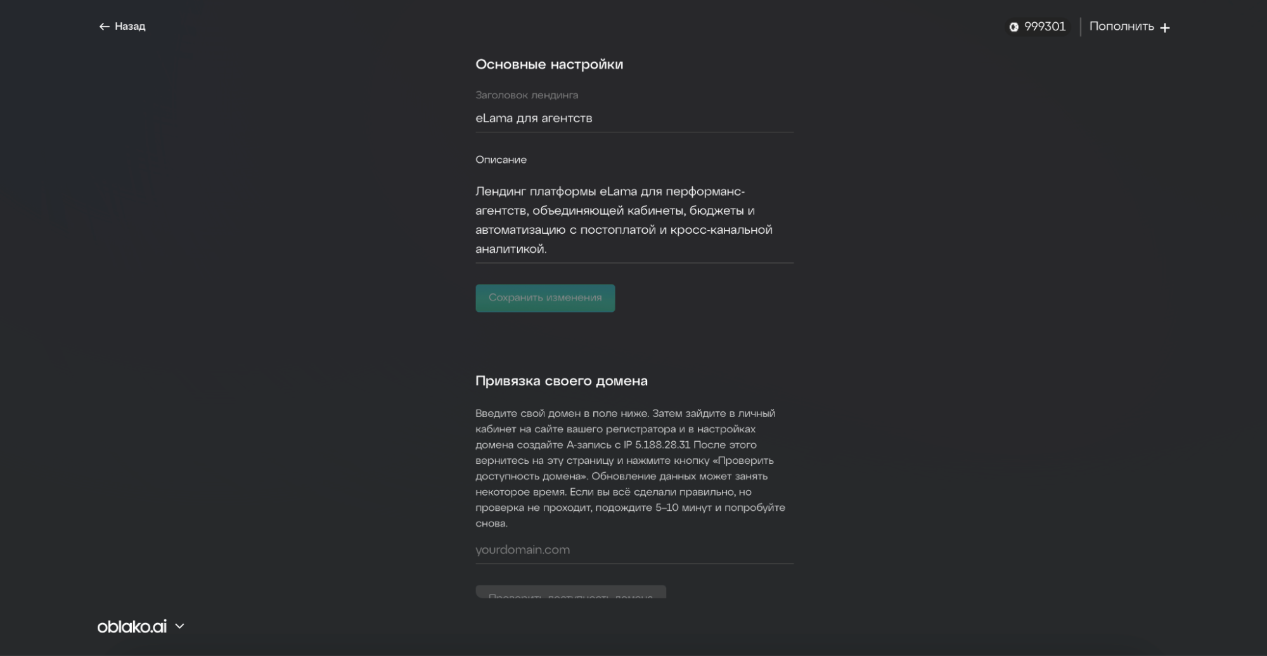This screenshot has height=656, width=1267.
Task: Click the 999301 balance amount
Action: click(1045, 27)
